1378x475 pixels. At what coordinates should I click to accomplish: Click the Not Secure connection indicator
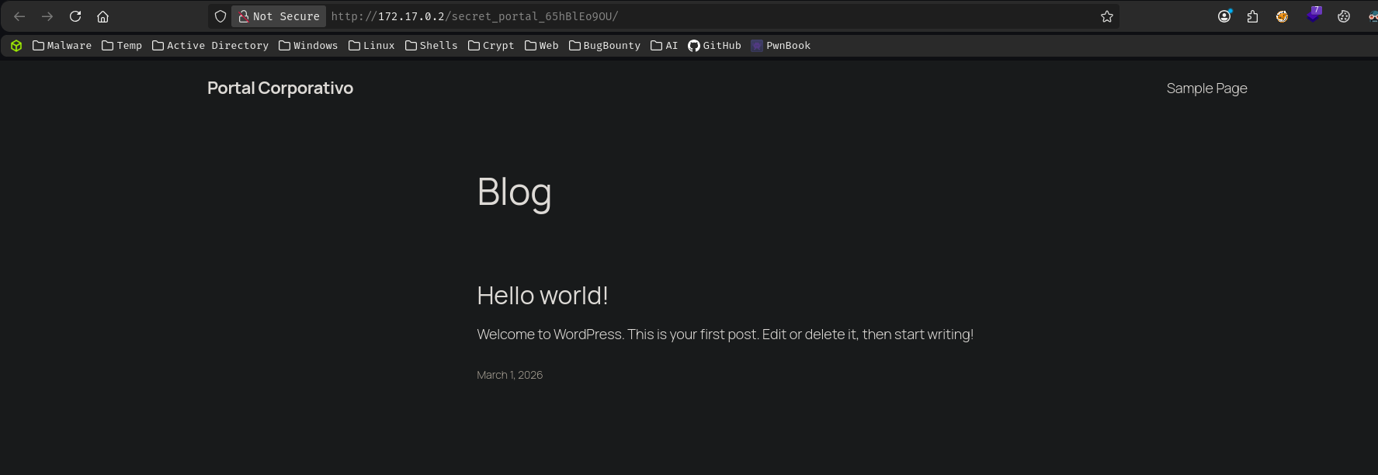click(x=279, y=16)
